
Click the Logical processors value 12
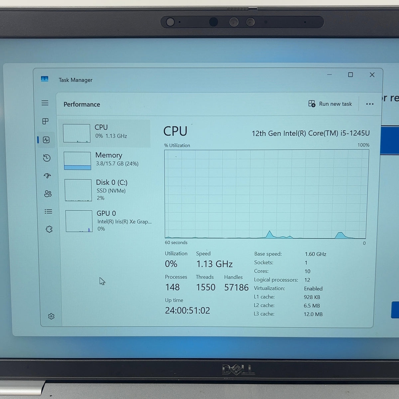[307, 280]
